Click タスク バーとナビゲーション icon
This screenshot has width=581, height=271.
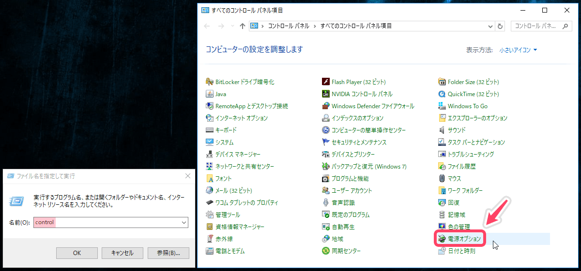(x=442, y=143)
